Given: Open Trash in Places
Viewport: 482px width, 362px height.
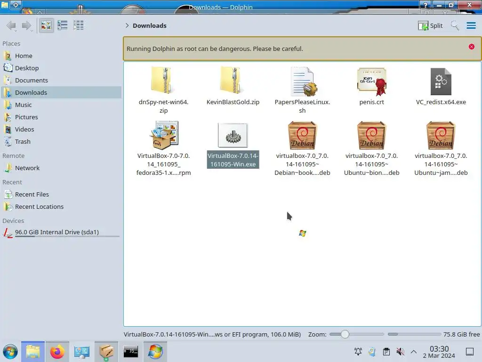Looking at the screenshot, I should (x=61, y=142).
